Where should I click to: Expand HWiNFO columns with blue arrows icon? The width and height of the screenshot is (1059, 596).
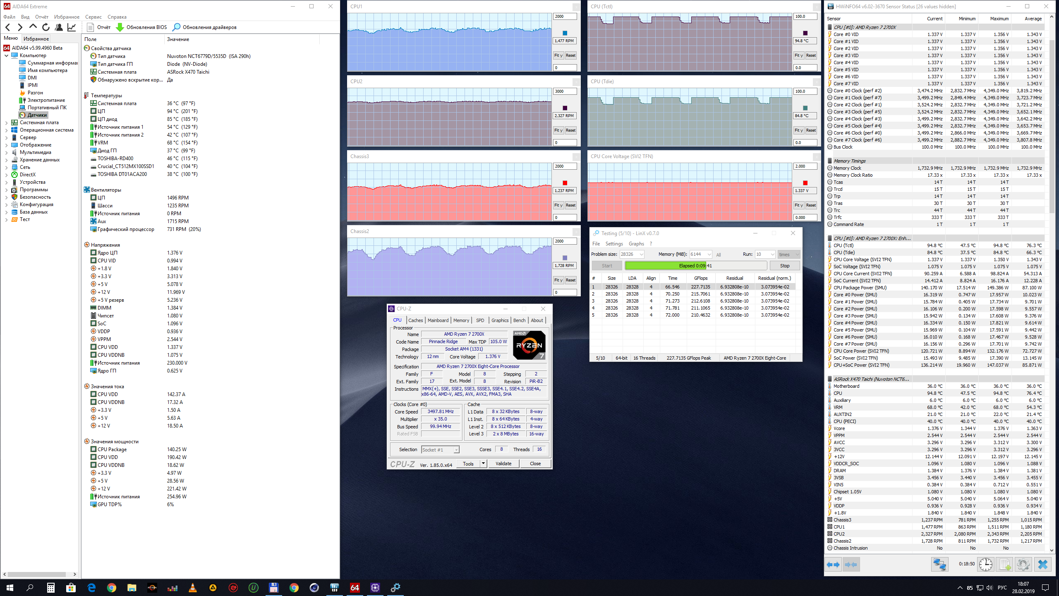click(833, 565)
